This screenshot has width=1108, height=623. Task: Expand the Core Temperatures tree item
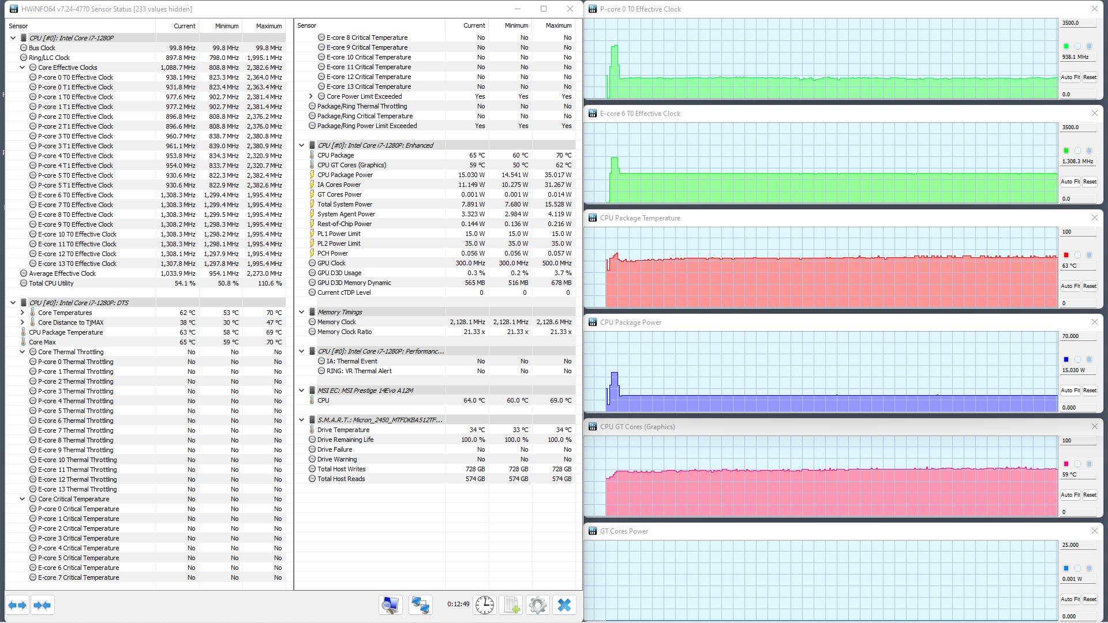click(23, 313)
